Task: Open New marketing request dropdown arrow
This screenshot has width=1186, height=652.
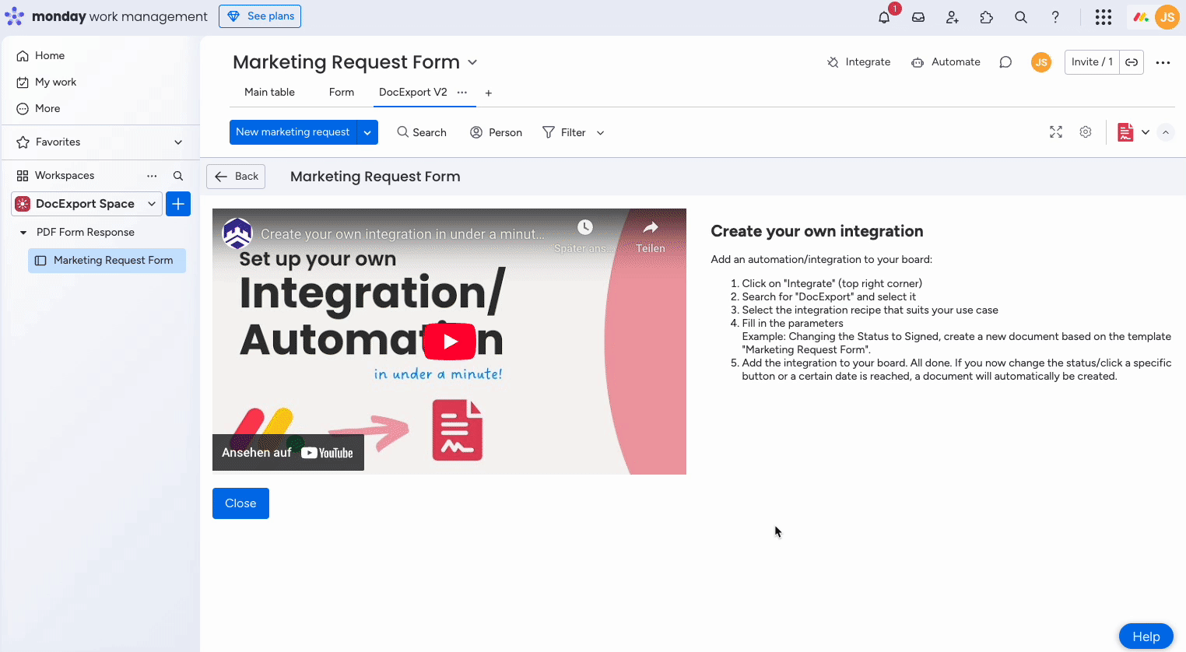Action: click(367, 132)
